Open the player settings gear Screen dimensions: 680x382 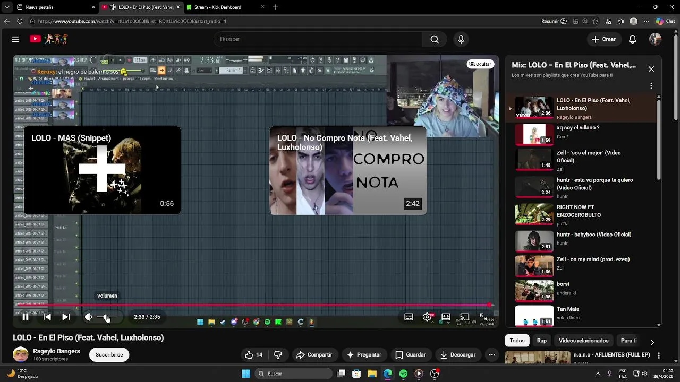(427, 317)
